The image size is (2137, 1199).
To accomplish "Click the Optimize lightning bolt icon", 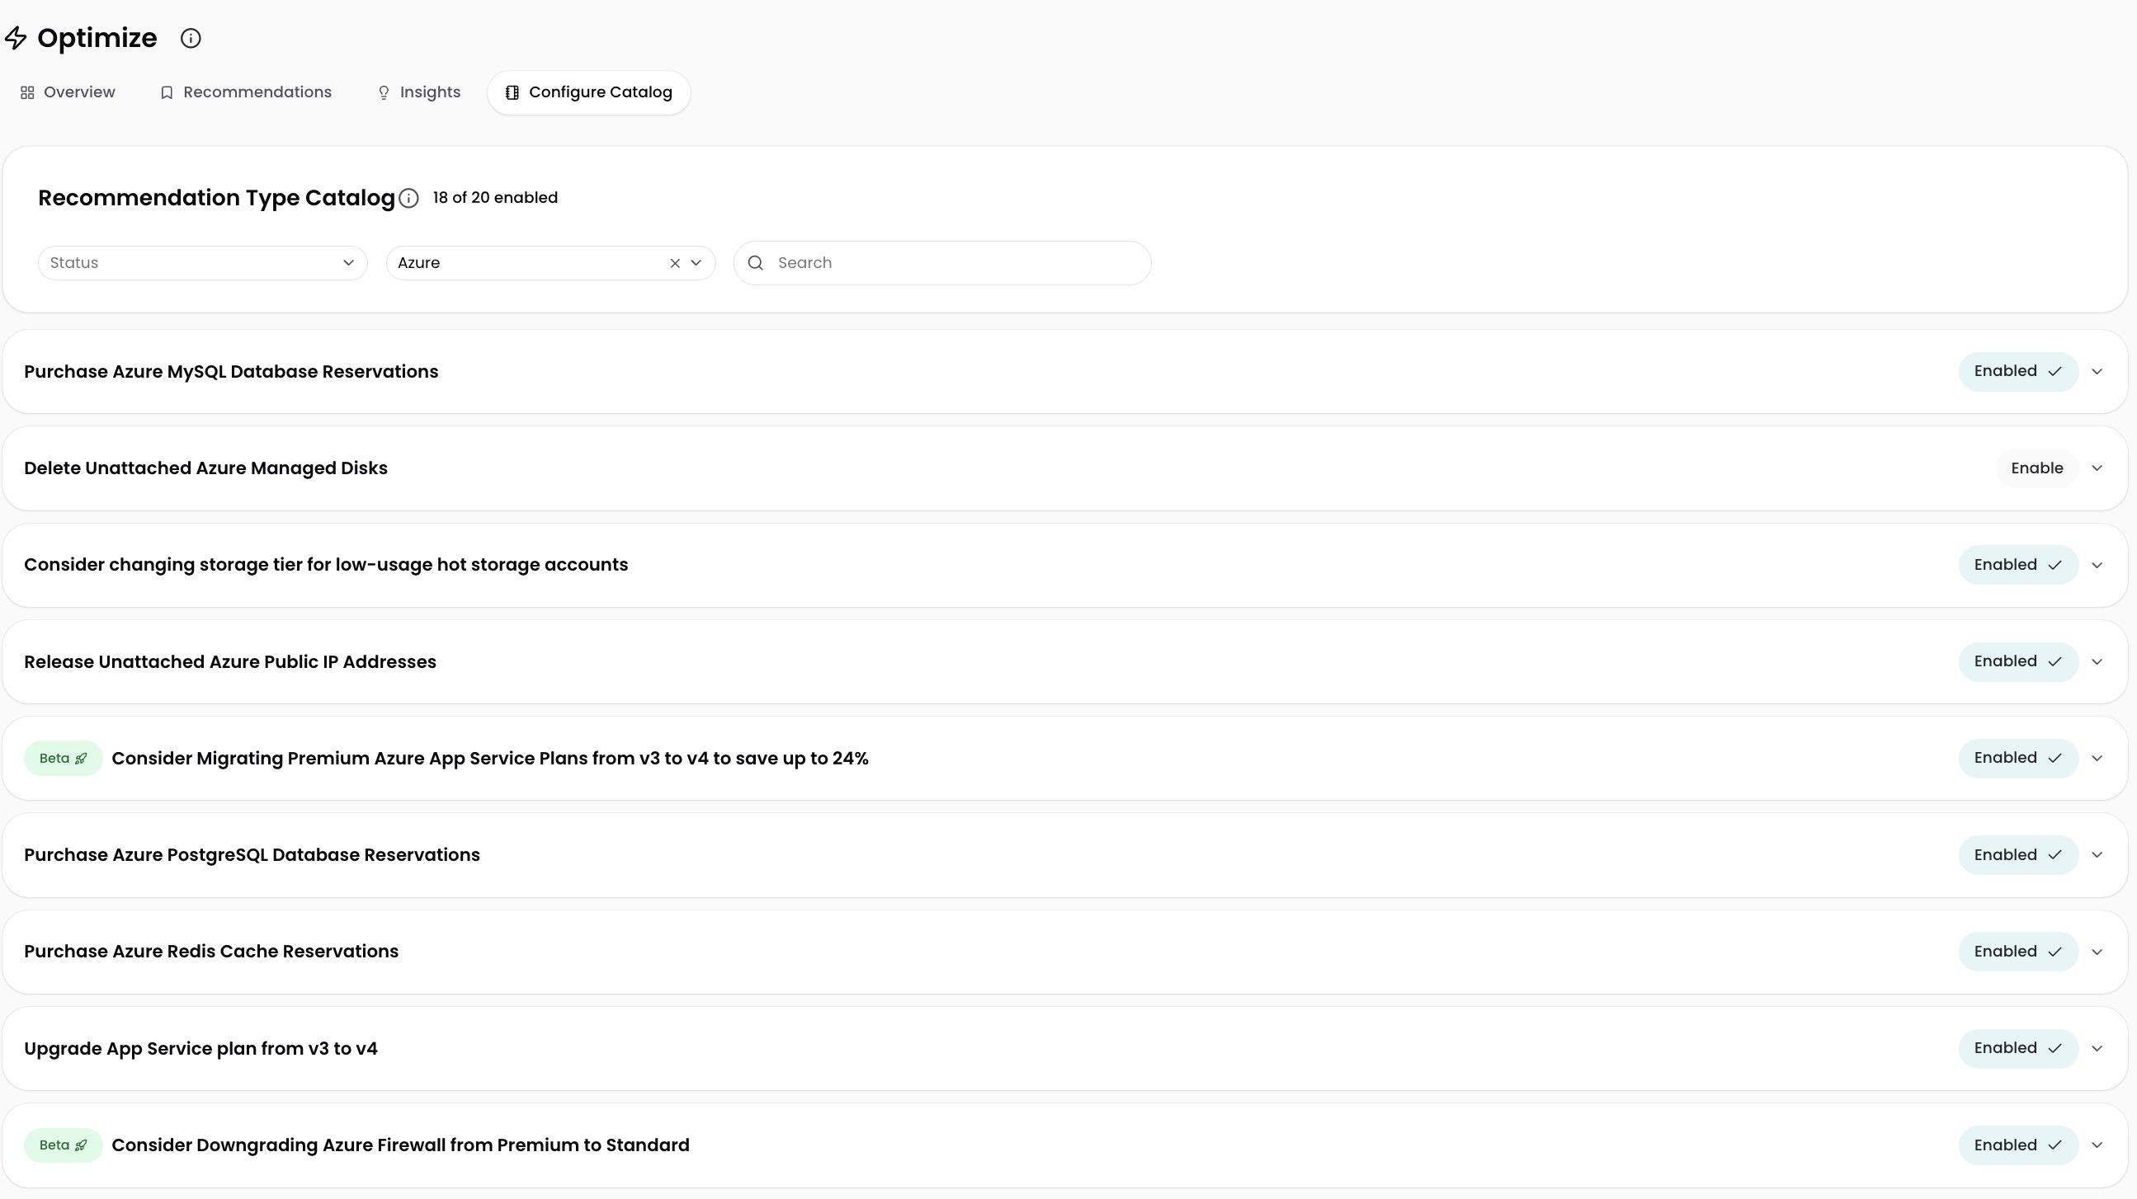I will point(16,38).
